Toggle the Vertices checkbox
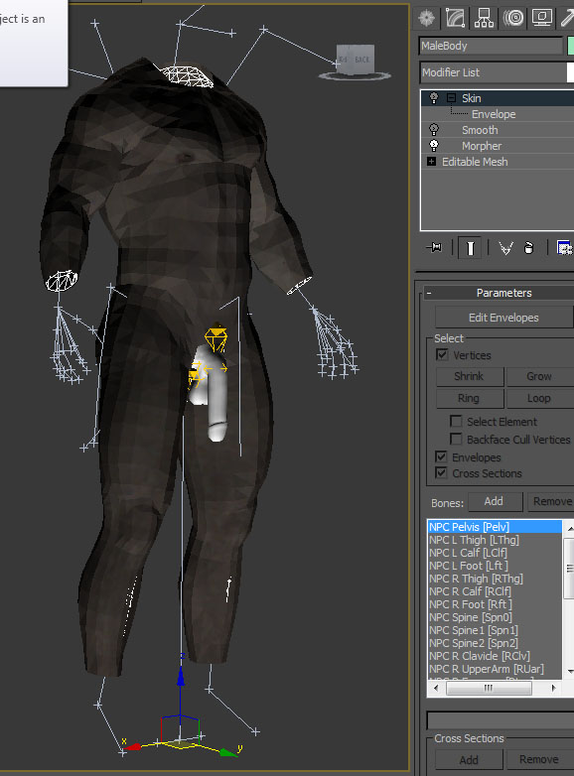 pos(442,355)
